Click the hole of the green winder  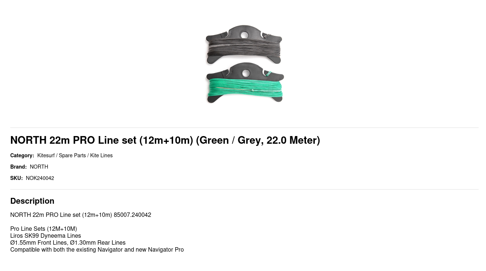(x=246, y=74)
